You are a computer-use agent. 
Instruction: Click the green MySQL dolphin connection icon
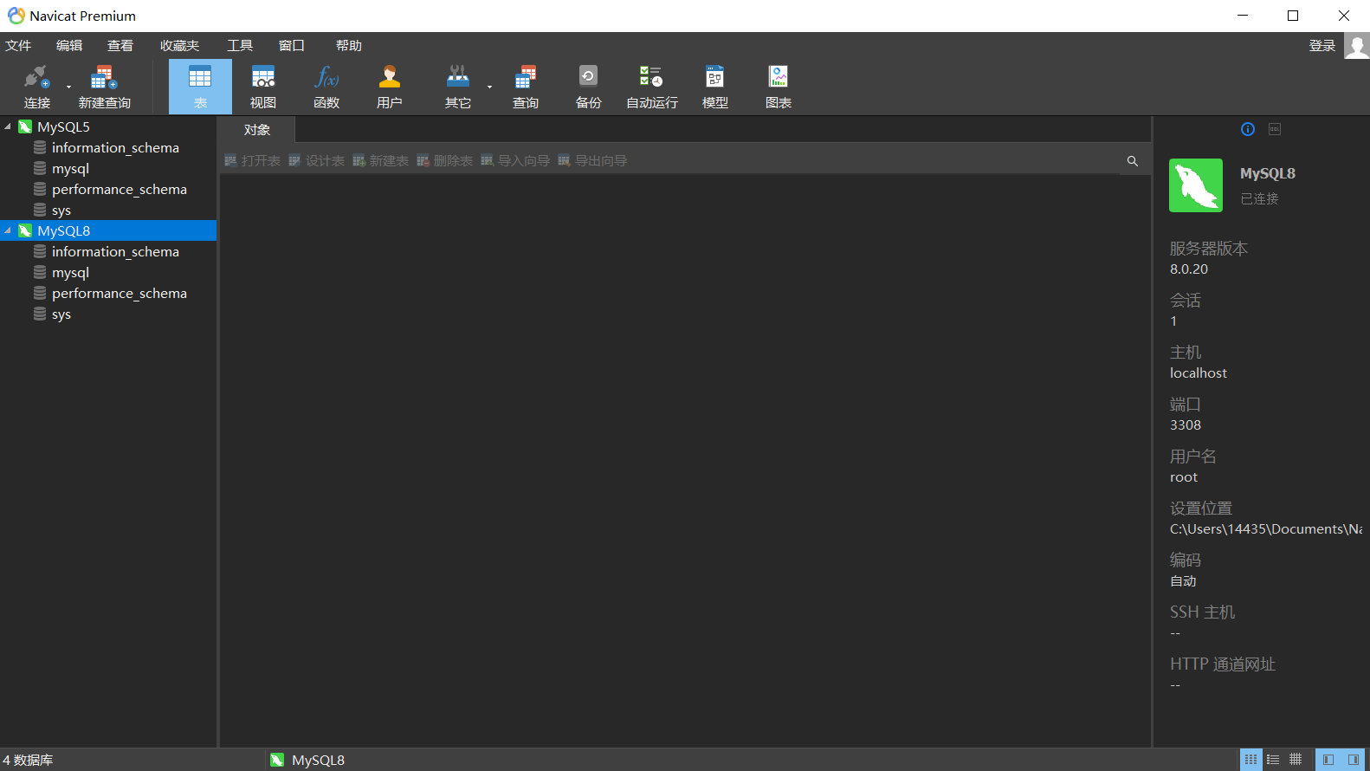pyautogui.click(x=1196, y=185)
